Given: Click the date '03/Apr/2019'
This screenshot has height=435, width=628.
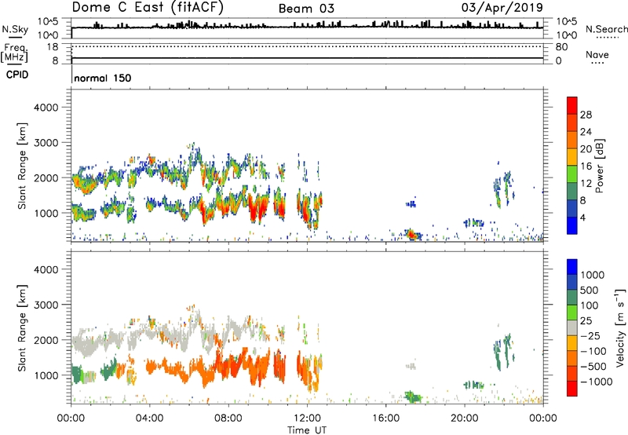Looking at the screenshot, I should pyautogui.click(x=502, y=8).
